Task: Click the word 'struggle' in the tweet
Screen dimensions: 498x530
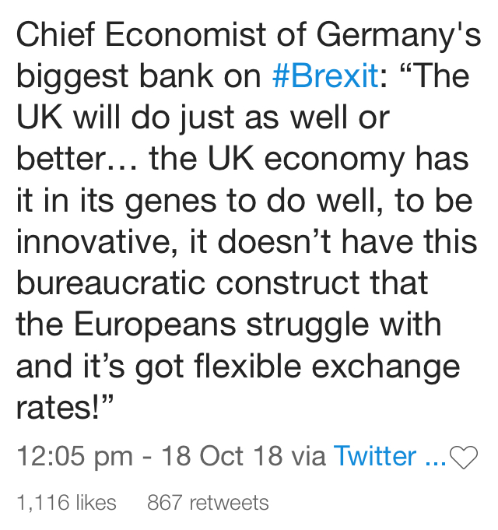Action: 307,326
